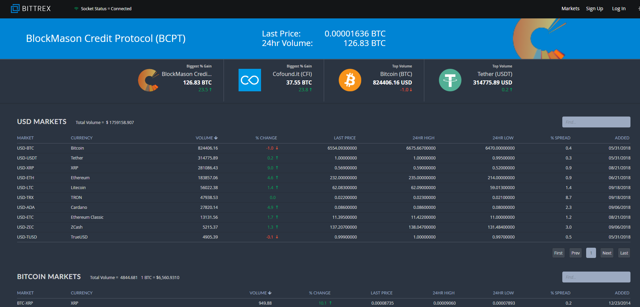Image resolution: width=640 pixels, height=307 pixels.
Task: Open the Sign Up page
Action: (594, 9)
